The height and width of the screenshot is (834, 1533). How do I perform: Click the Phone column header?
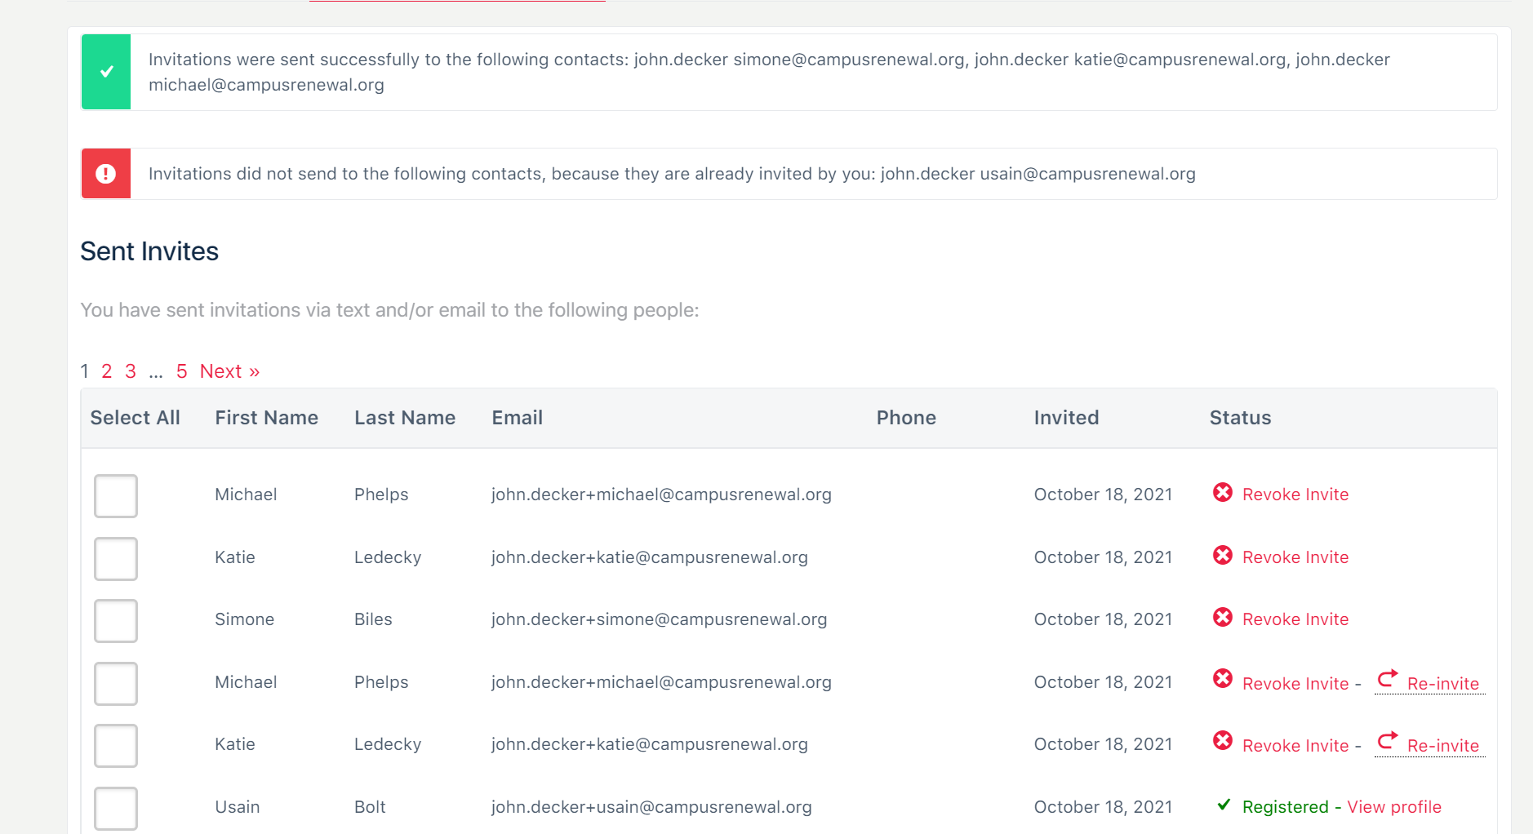(906, 418)
